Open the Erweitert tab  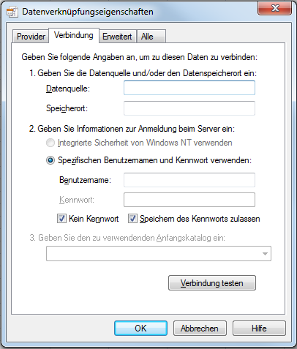[x=117, y=37]
